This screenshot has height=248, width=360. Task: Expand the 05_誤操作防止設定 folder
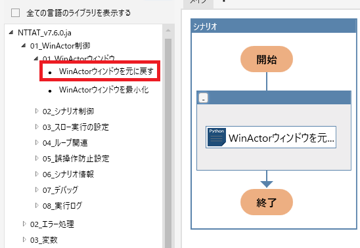[37, 158]
